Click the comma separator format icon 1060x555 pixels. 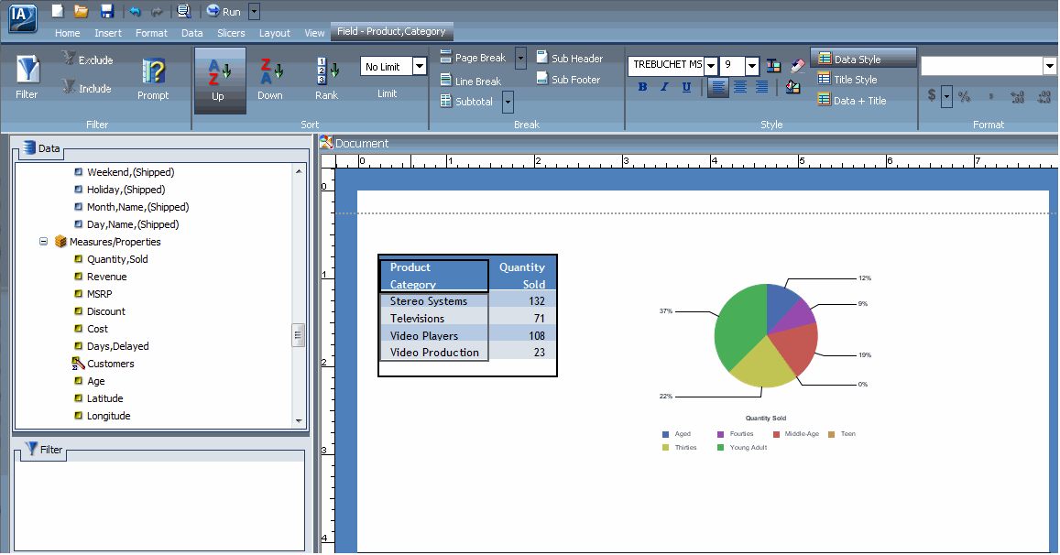point(991,97)
